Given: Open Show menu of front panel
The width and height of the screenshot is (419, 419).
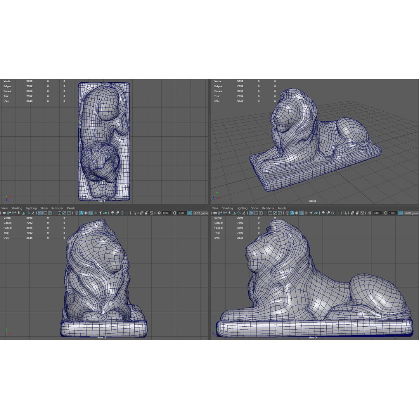Looking at the screenshot, I should pyautogui.click(x=44, y=208).
